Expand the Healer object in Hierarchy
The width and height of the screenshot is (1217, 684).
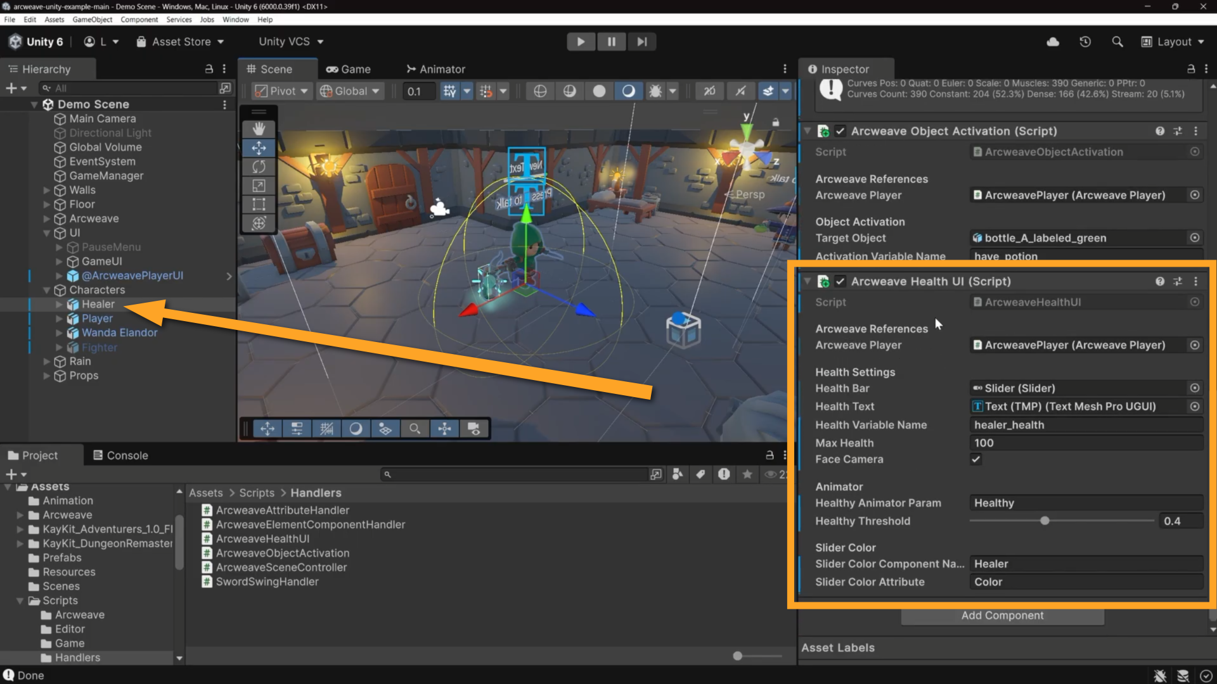coord(59,305)
